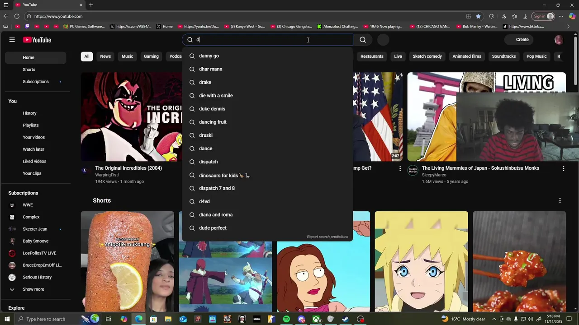
Task: Open The Original Incredibles video thumbnail
Action: click(x=132, y=117)
